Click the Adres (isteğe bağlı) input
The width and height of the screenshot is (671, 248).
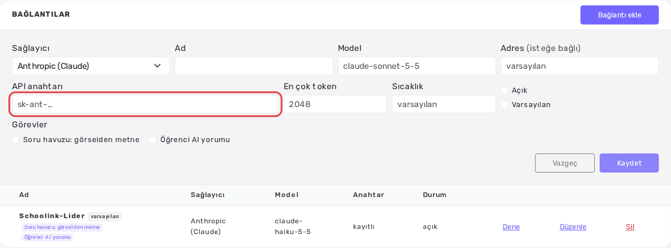point(580,66)
